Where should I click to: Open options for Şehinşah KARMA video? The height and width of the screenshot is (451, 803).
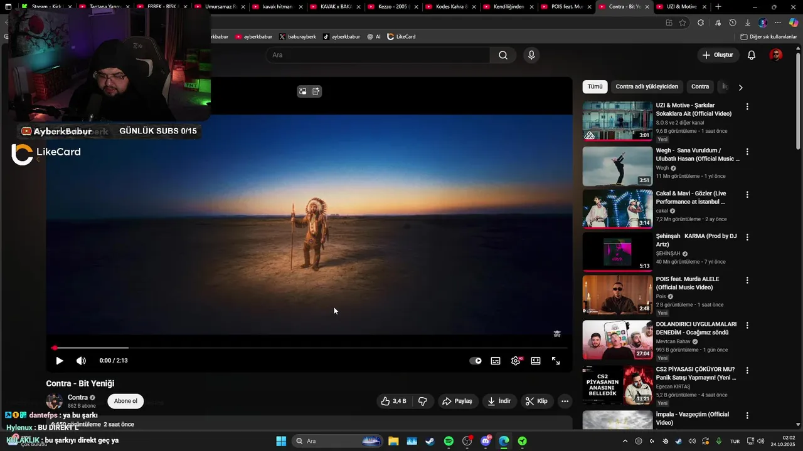(x=747, y=237)
